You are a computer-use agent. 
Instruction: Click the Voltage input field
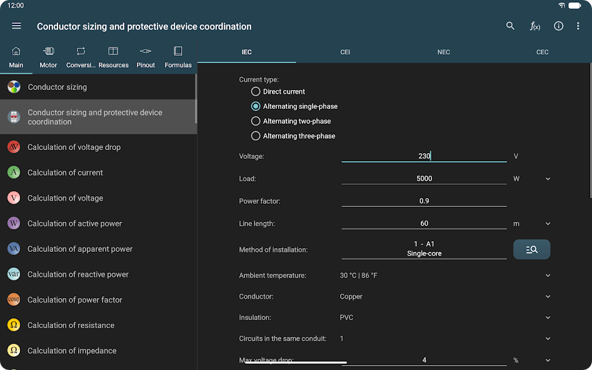(424, 156)
